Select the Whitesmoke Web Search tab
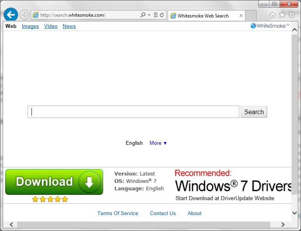301x231 pixels. 206,16
